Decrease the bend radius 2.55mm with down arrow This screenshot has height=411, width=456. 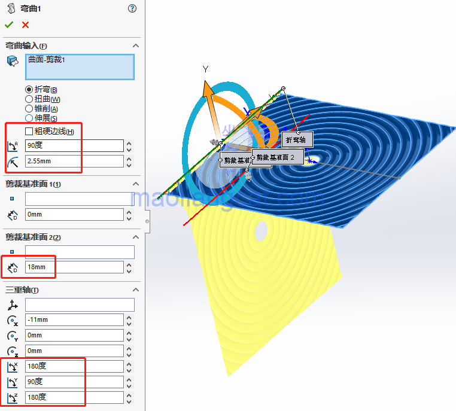[129, 165]
